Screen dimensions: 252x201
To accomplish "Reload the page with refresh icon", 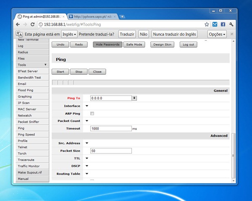I will coord(33,24).
